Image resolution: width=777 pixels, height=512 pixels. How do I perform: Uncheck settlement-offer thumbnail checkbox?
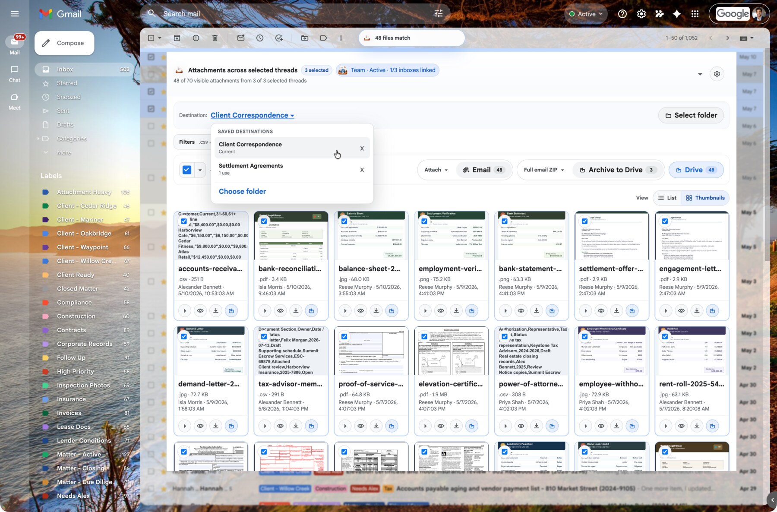[584, 221]
